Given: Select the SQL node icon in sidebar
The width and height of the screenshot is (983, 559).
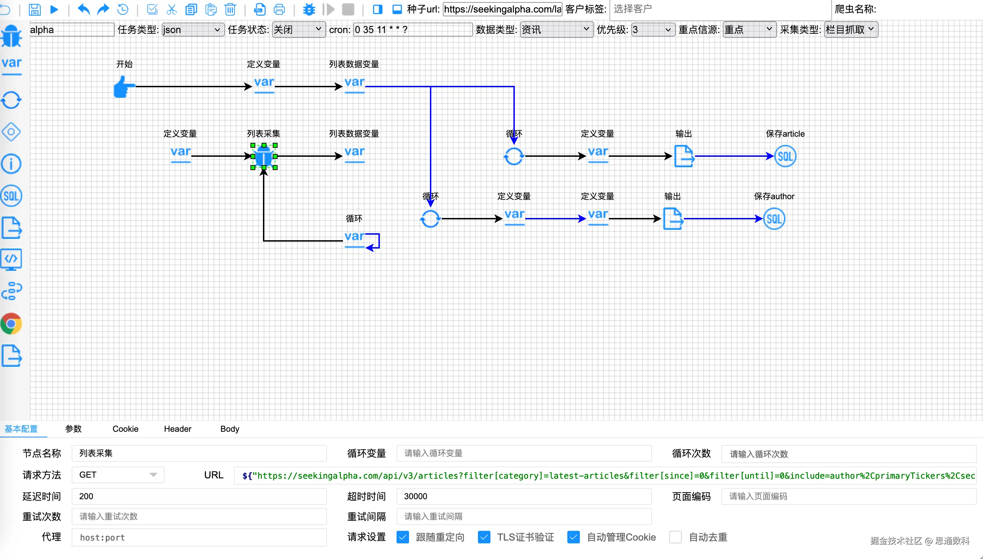Looking at the screenshot, I should point(11,196).
